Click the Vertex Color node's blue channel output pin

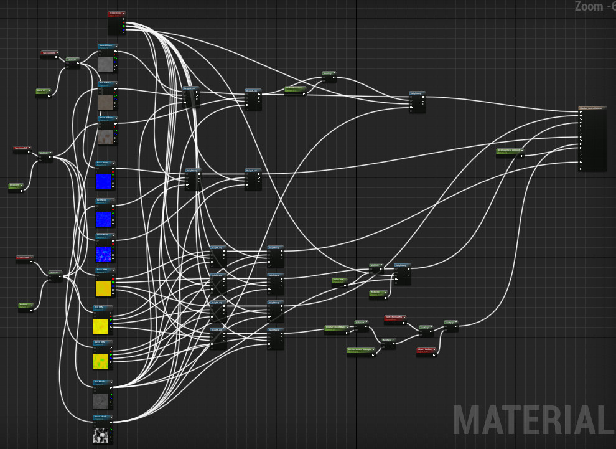[x=123, y=29]
